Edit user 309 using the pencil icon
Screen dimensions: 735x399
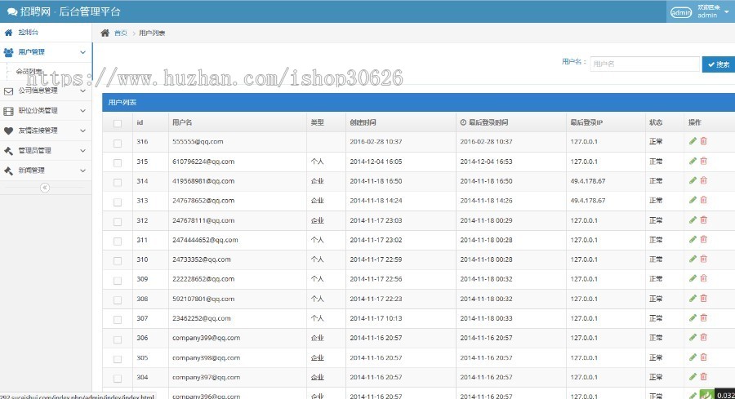[x=693, y=278]
